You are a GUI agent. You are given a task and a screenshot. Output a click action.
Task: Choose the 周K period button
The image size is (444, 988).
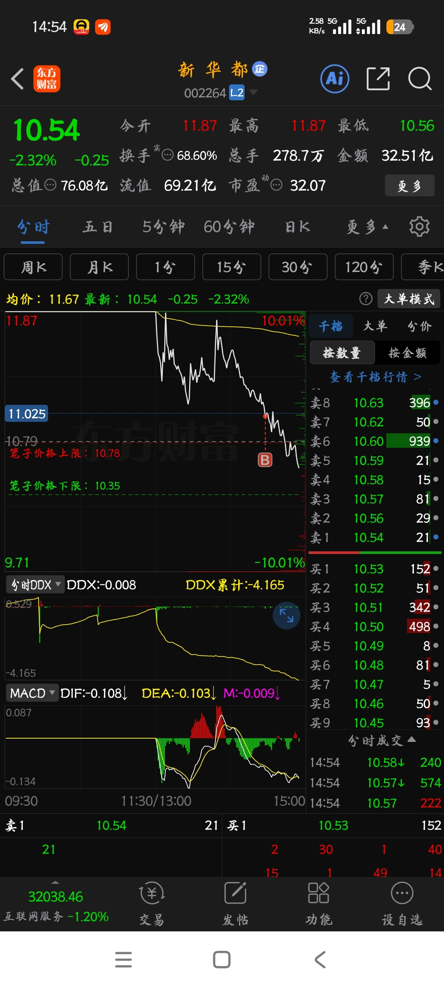(x=33, y=267)
